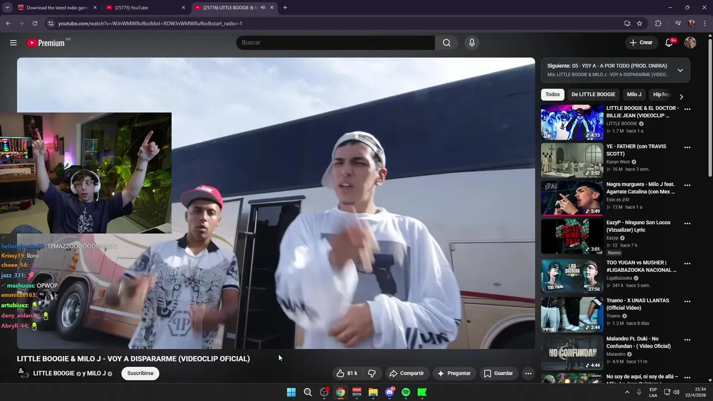Open BILLIE JEAN video thumbnail
This screenshot has height=401, width=713.
pyautogui.click(x=572, y=123)
